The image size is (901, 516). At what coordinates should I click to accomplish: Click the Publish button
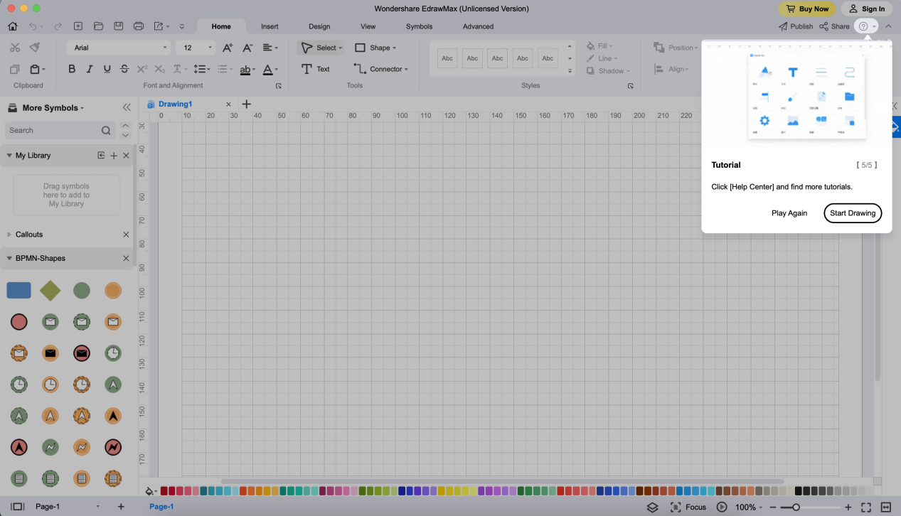(796, 26)
